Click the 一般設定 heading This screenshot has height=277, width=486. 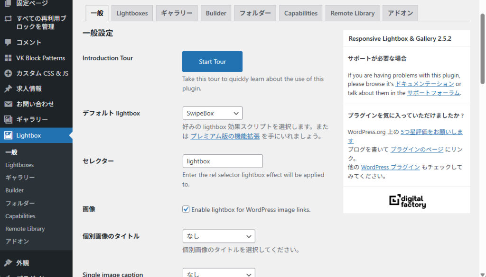(98, 33)
